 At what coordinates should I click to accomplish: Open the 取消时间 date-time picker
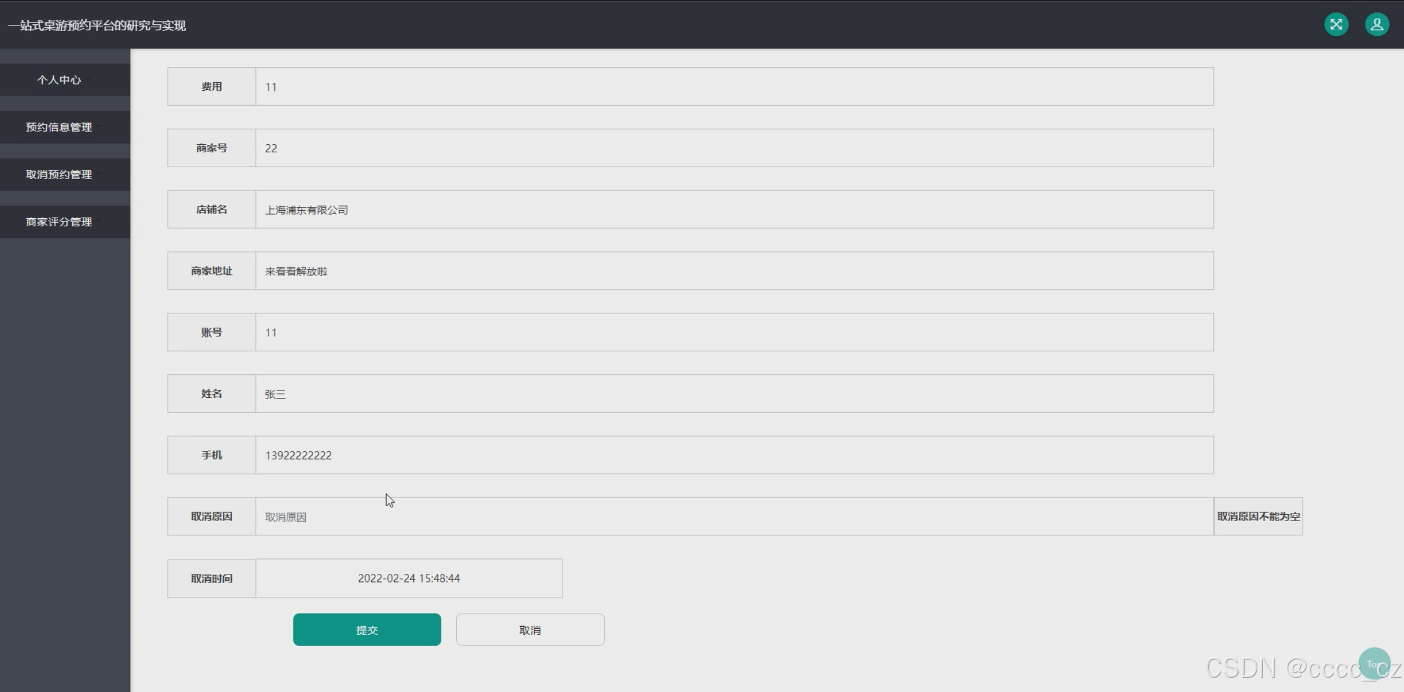(x=409, y=578)
